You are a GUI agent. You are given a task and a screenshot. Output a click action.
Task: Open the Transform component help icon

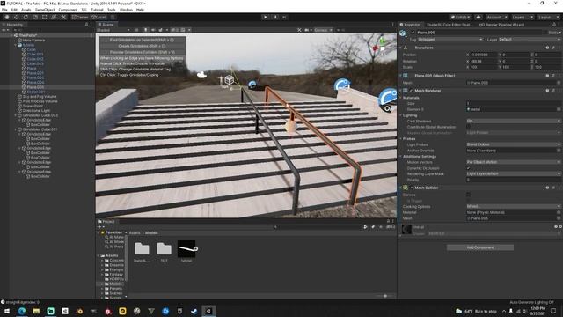547,48
